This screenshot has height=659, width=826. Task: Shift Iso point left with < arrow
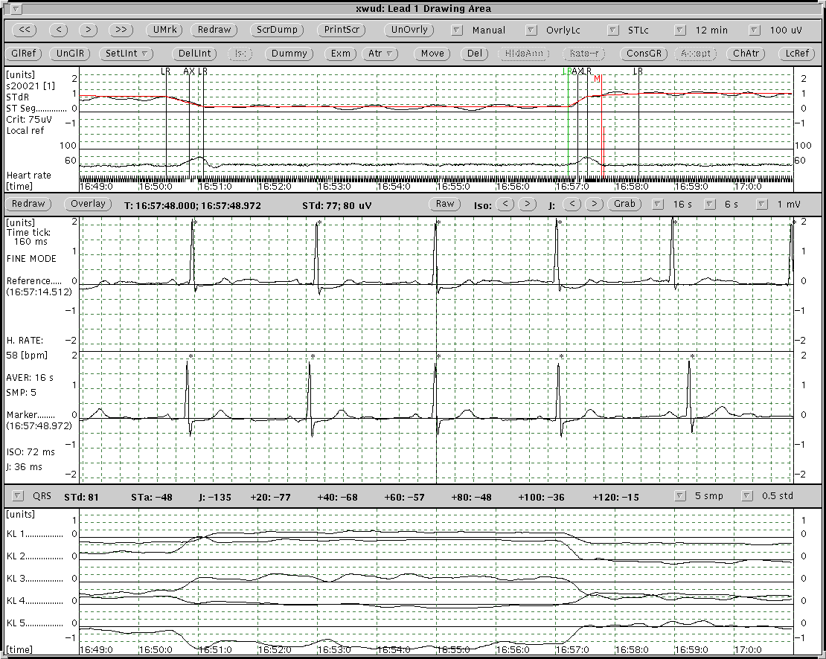[505, 204]
